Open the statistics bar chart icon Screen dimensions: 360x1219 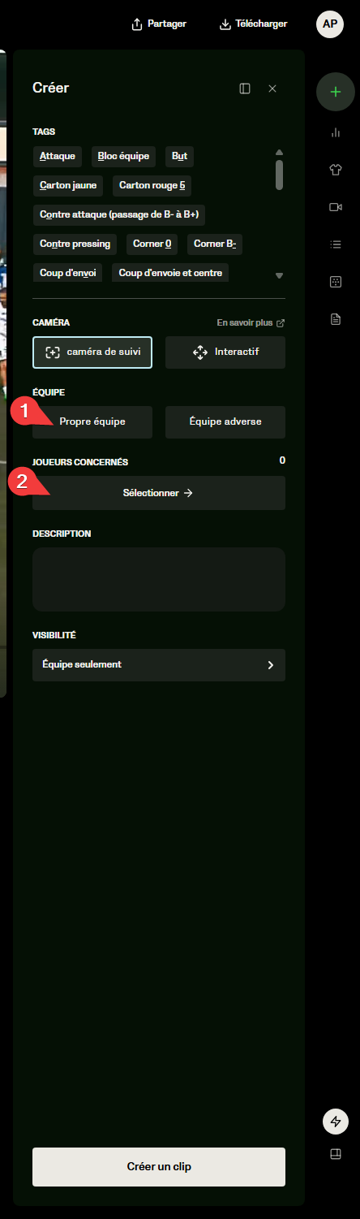(336, 132)
